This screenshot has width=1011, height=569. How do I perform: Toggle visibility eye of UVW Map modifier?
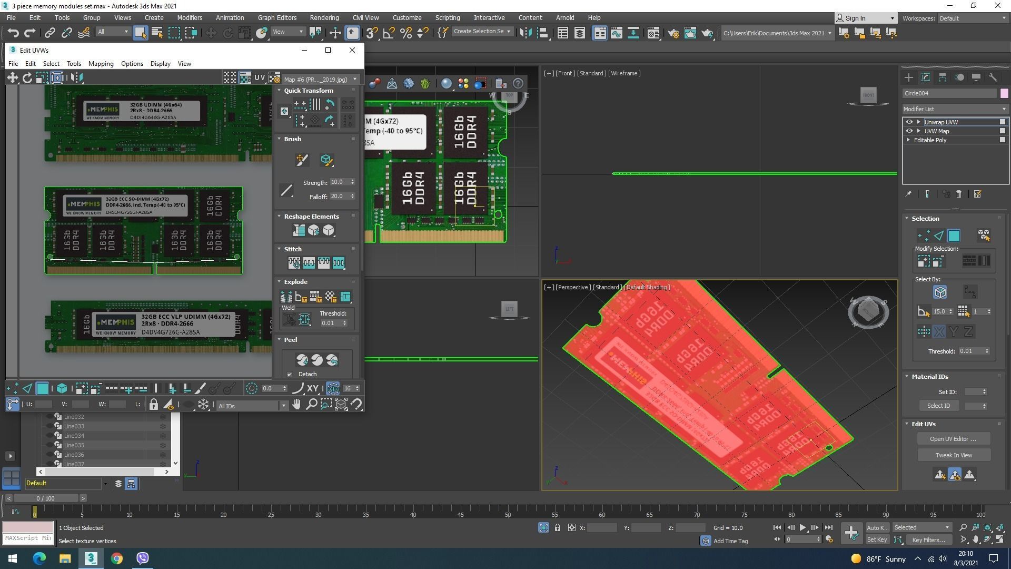909,131
